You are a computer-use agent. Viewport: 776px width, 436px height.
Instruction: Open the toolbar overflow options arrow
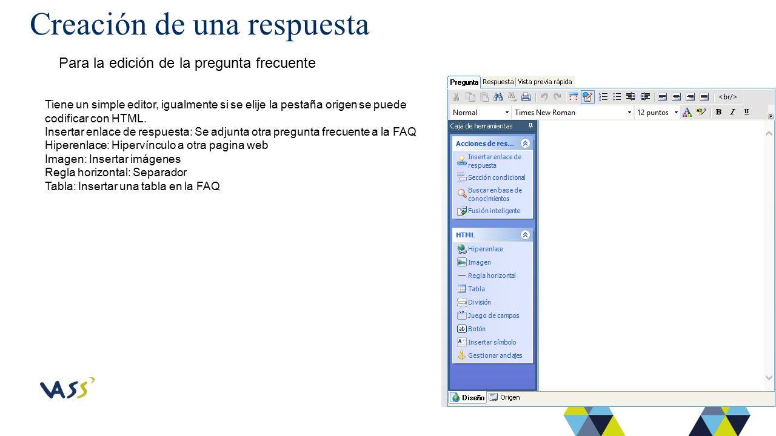pos(771,115)
